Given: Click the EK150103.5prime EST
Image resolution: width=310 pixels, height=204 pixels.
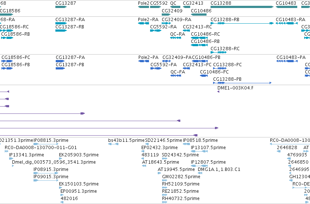Looking at the screenshot, I should coord(61,188).
